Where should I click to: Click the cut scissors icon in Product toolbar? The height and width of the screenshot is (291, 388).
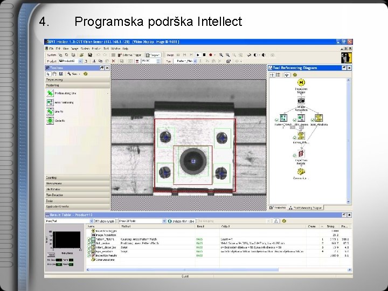[94, 61]
